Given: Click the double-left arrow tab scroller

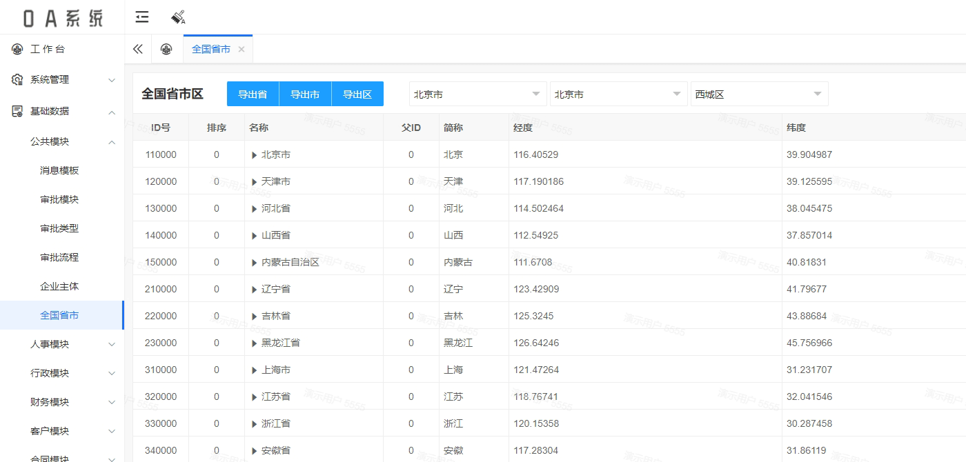Looking at the screenshot, I should tap(138, 49).
